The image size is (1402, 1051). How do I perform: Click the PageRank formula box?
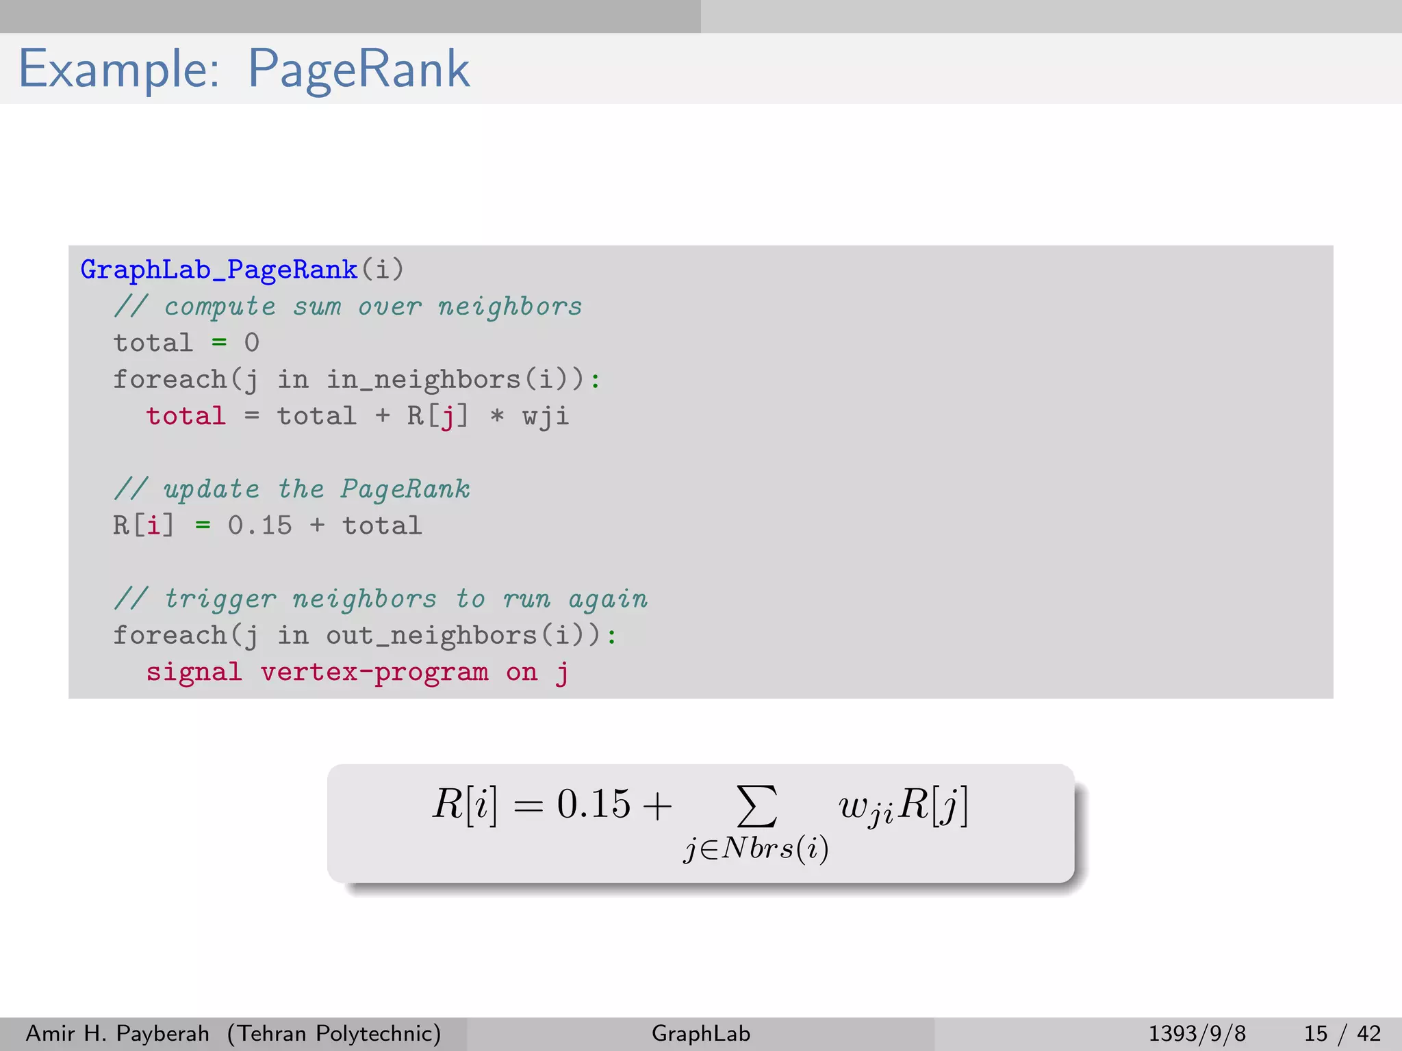pyautogui.click(x=701, y=823)
